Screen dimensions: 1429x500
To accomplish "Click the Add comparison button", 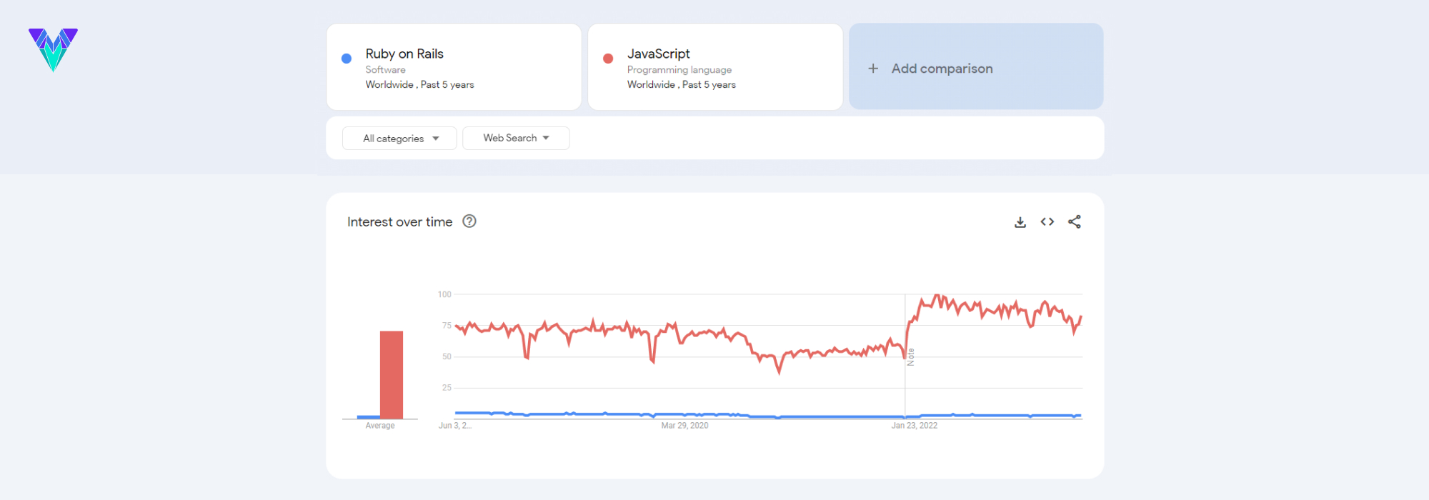I will pyautogui.click(x=976, y=66).
